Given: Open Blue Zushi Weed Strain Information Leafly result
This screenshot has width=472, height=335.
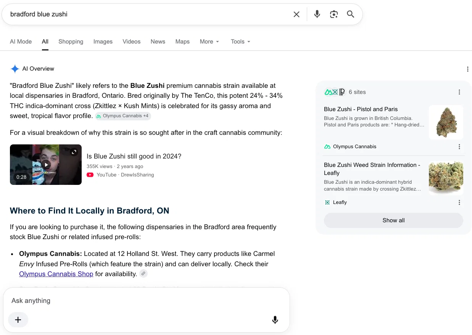Looking at the screenshot, I should tap(372, 169).
